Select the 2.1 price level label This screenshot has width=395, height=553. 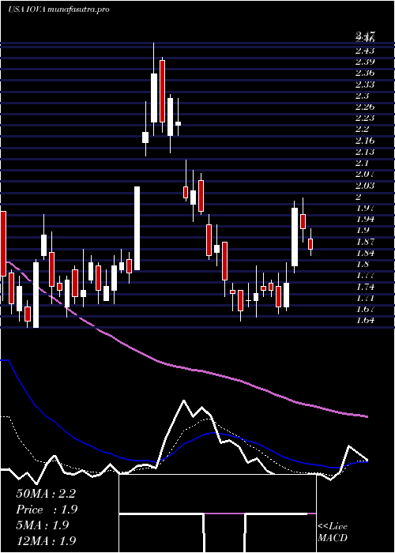click(363, 164)
